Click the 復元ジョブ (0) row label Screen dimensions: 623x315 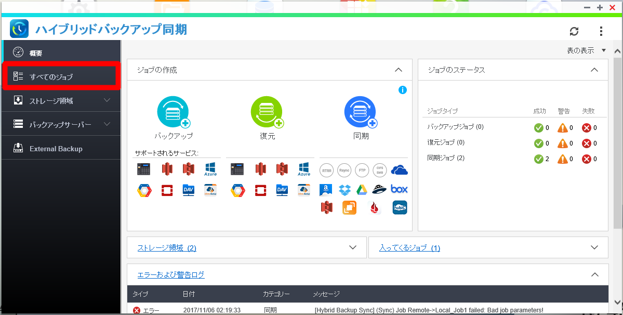click(446, 142)
